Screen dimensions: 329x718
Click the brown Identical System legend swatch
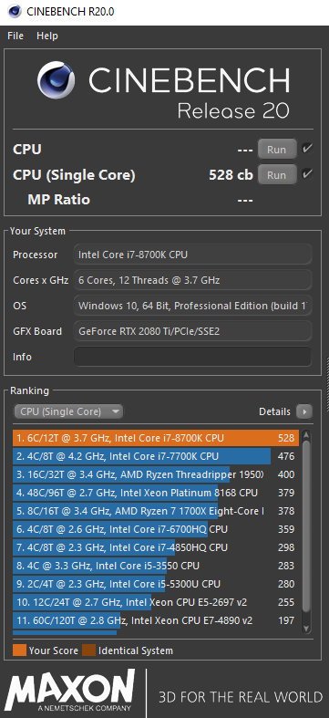[x=88, y=650]
